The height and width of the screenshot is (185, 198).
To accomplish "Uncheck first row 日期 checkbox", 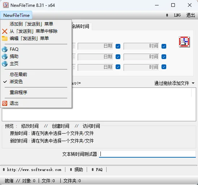I will (x=118, y=46).
